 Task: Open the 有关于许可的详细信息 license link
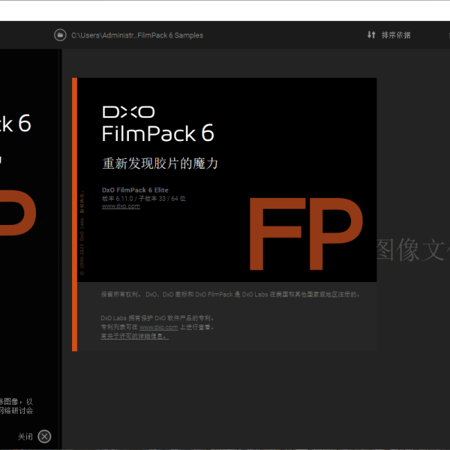134,336
